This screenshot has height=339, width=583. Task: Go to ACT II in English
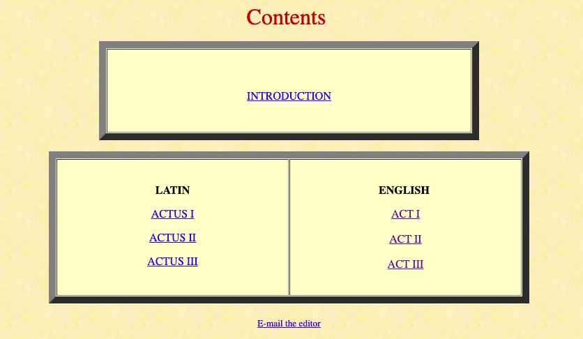(x=405, y=239)
